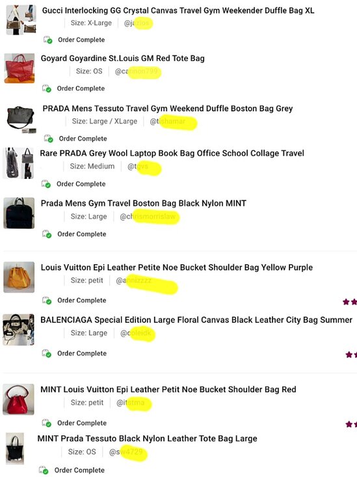This screenshot has width=357, height=477.
Task: Click order complete icon under Prada wool laptop bag
Action: [x=46, y=184]
